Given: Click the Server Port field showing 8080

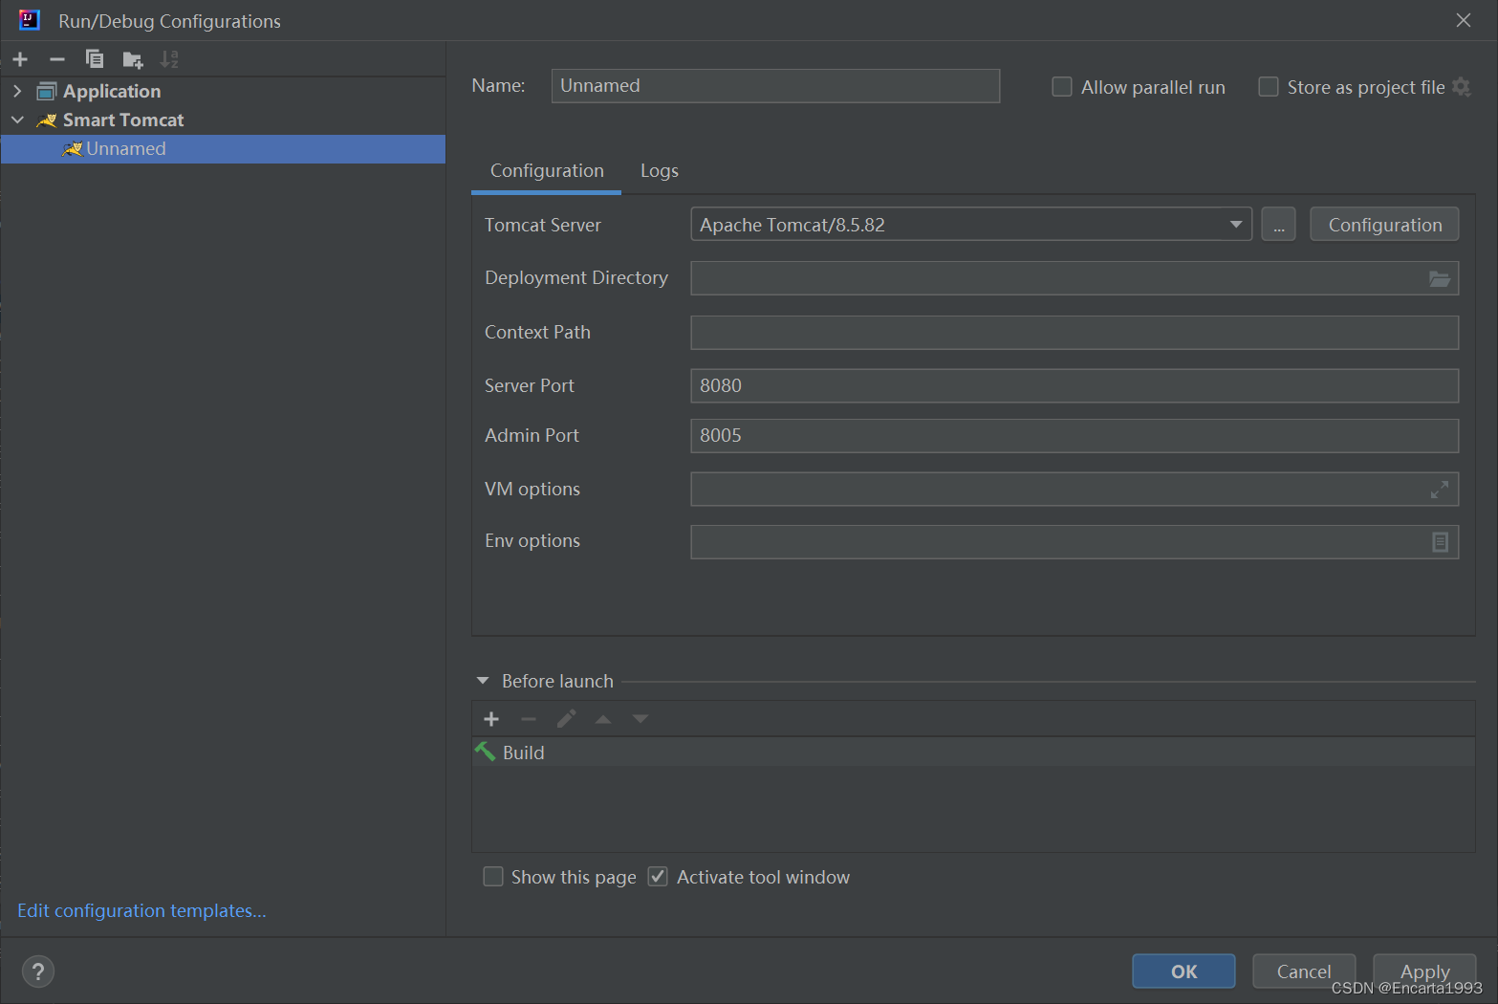Looking at the screenshot, I should (1075, 386).
